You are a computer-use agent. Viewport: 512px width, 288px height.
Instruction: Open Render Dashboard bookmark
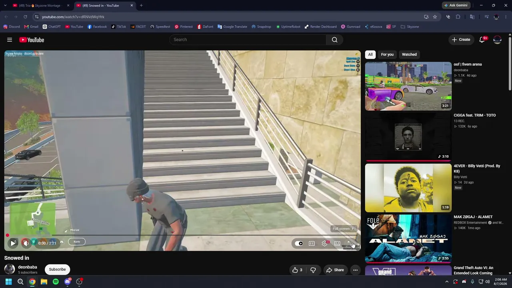click(320, 27)
